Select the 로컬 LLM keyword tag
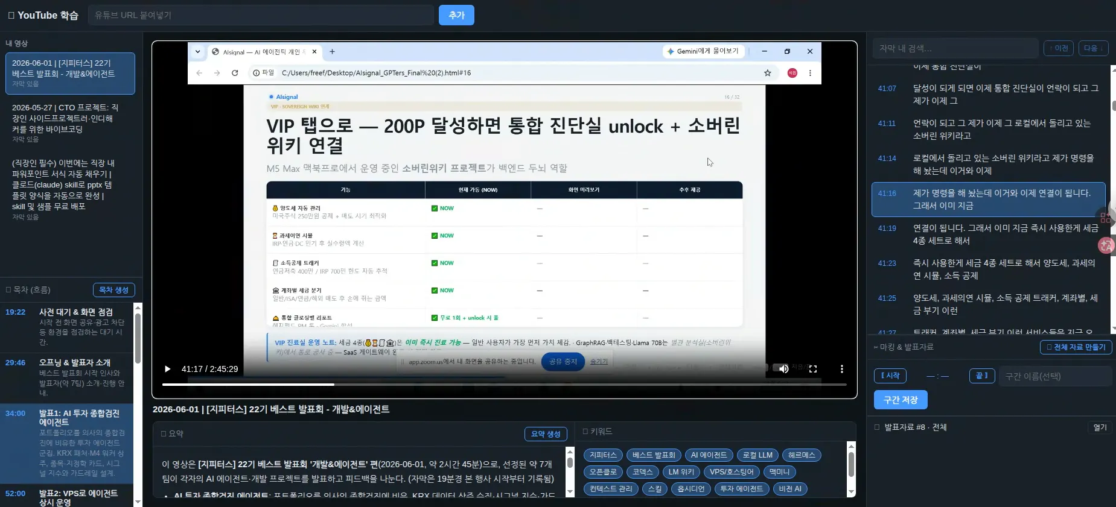 (x=757, y=455)
